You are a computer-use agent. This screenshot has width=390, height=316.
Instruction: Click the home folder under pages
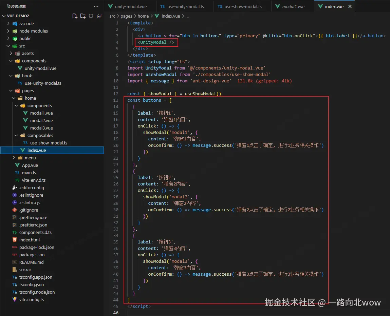coord(52,98)
